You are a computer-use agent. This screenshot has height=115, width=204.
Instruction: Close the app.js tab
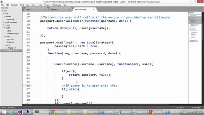coord(45,10)
